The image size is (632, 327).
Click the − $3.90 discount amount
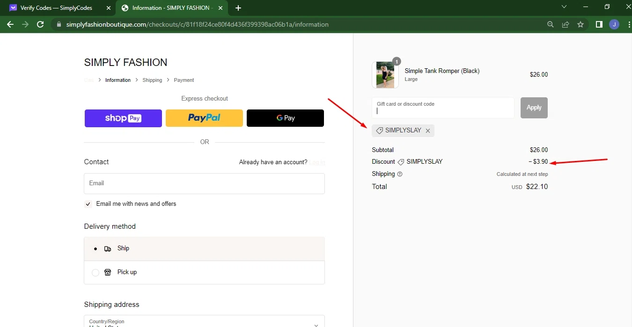538,162
